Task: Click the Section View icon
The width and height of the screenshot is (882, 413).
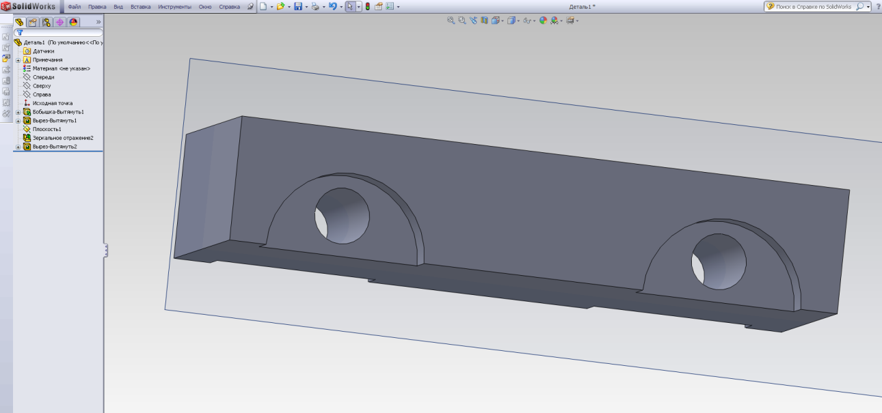Action: (484, 20)
